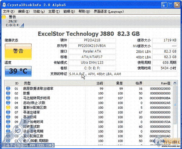This screenshot has width=182, height=149.
Task: Select row 底层数据读取出错率
Action: point(89,89)
